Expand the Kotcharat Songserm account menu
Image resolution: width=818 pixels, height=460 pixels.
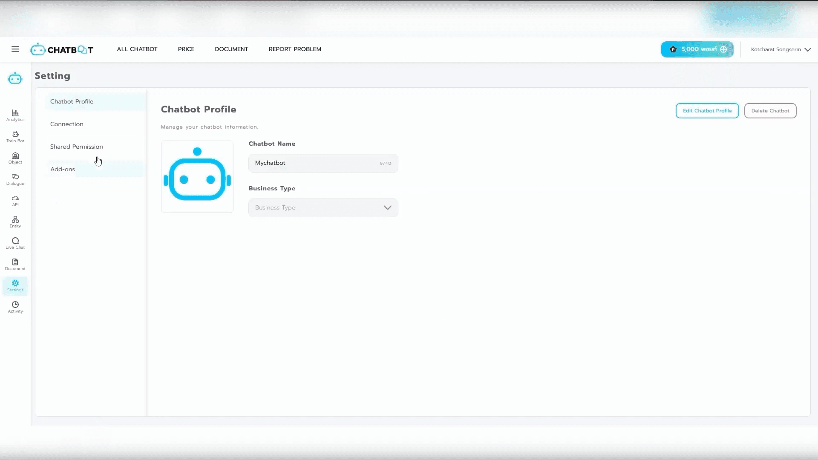click(781, 49)
